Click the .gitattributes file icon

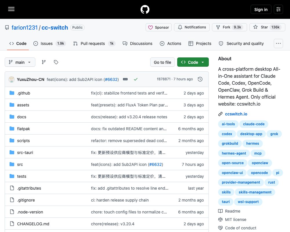(12, 188)
